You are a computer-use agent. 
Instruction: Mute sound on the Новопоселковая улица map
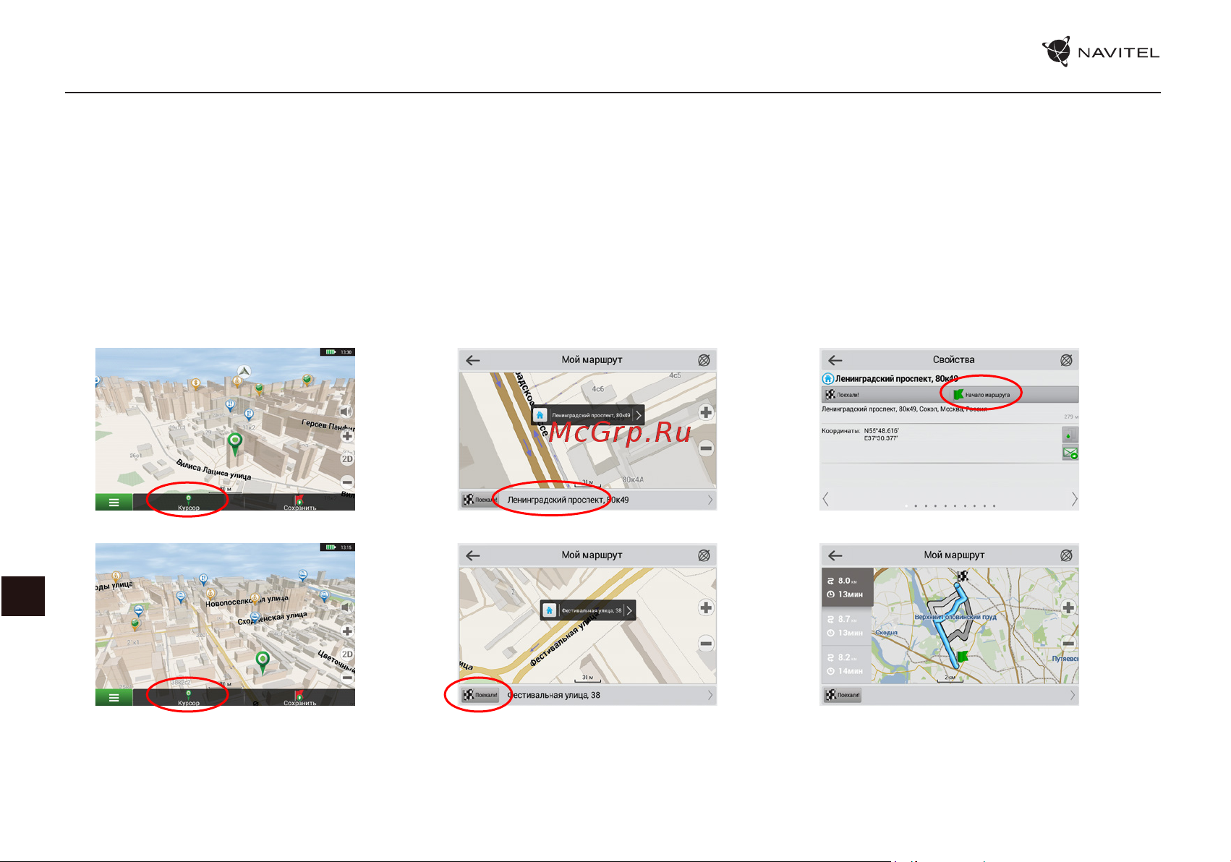click(346, 607)
